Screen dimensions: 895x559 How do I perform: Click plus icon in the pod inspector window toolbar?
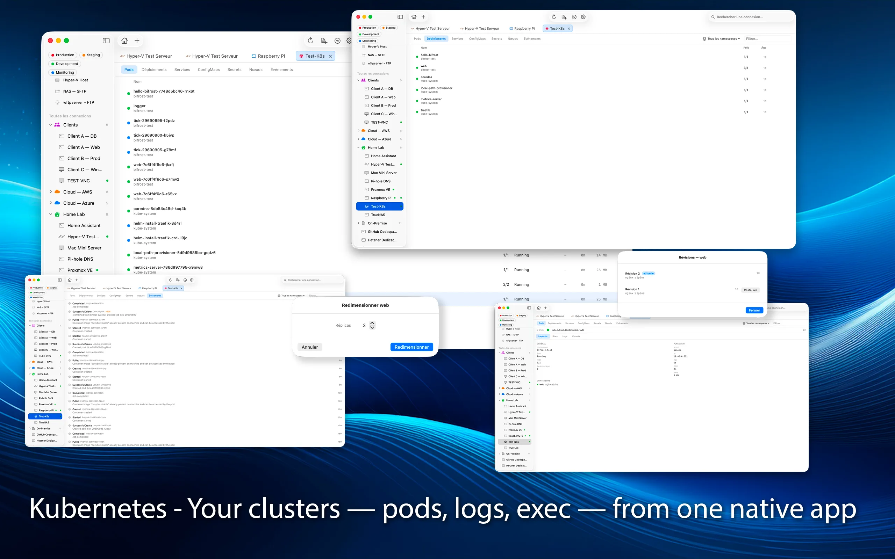pos(545,307)
